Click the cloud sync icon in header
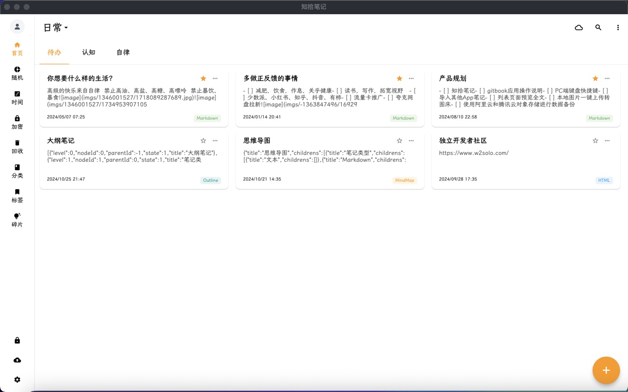 (579, 28)
